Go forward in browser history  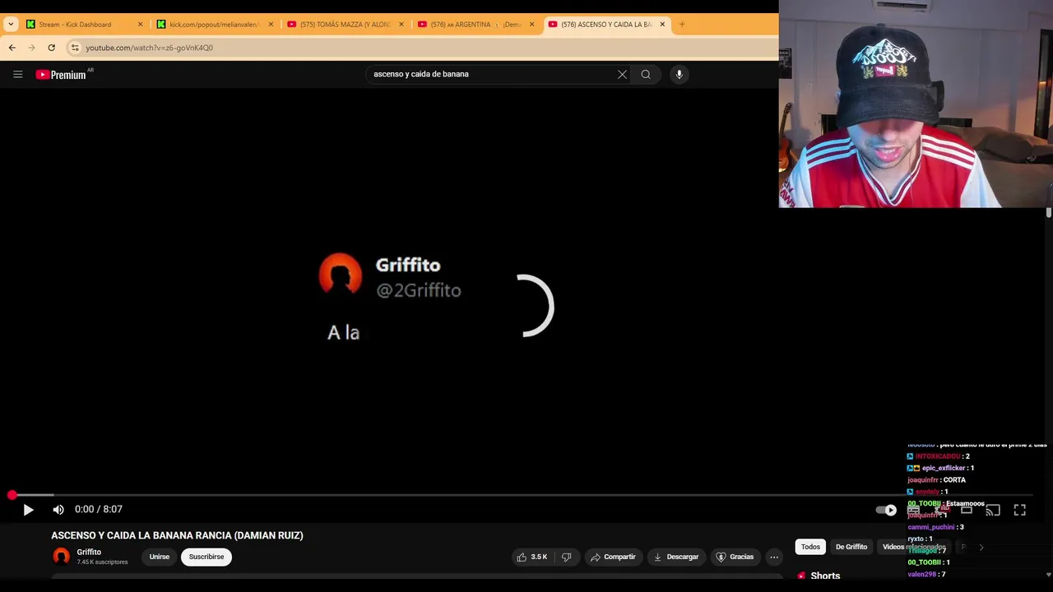32,48
